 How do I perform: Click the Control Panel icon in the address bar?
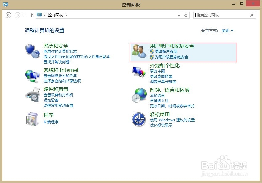coord(39,15)
